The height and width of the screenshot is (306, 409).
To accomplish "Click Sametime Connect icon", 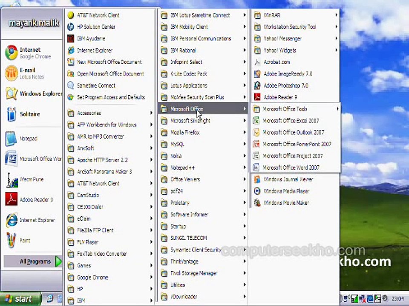I will pyautogui.click(x=70, y=85).
